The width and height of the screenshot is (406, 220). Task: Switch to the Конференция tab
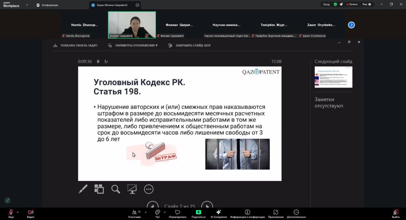47,5
